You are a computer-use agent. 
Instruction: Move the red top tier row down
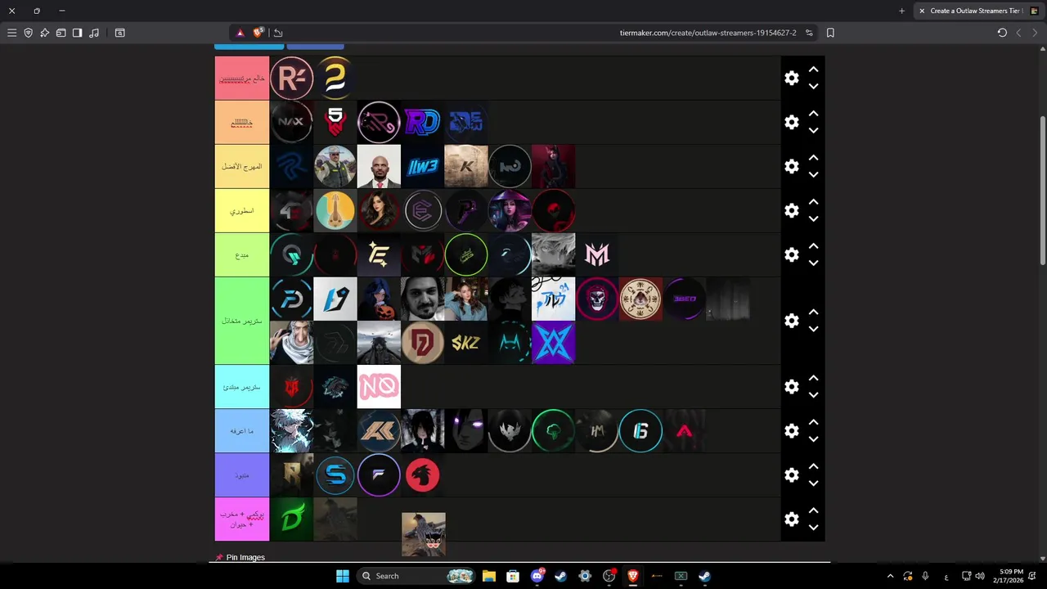tap(813, 86)
